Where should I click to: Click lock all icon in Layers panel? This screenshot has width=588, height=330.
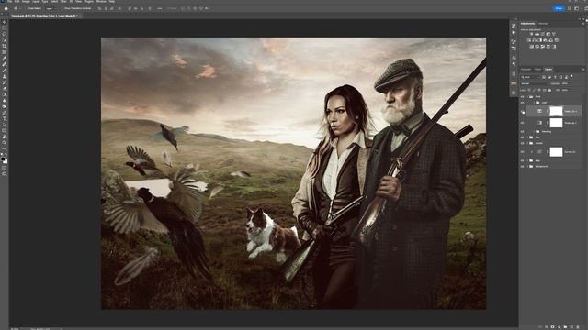pyautogui.click(x=549, y=90)
